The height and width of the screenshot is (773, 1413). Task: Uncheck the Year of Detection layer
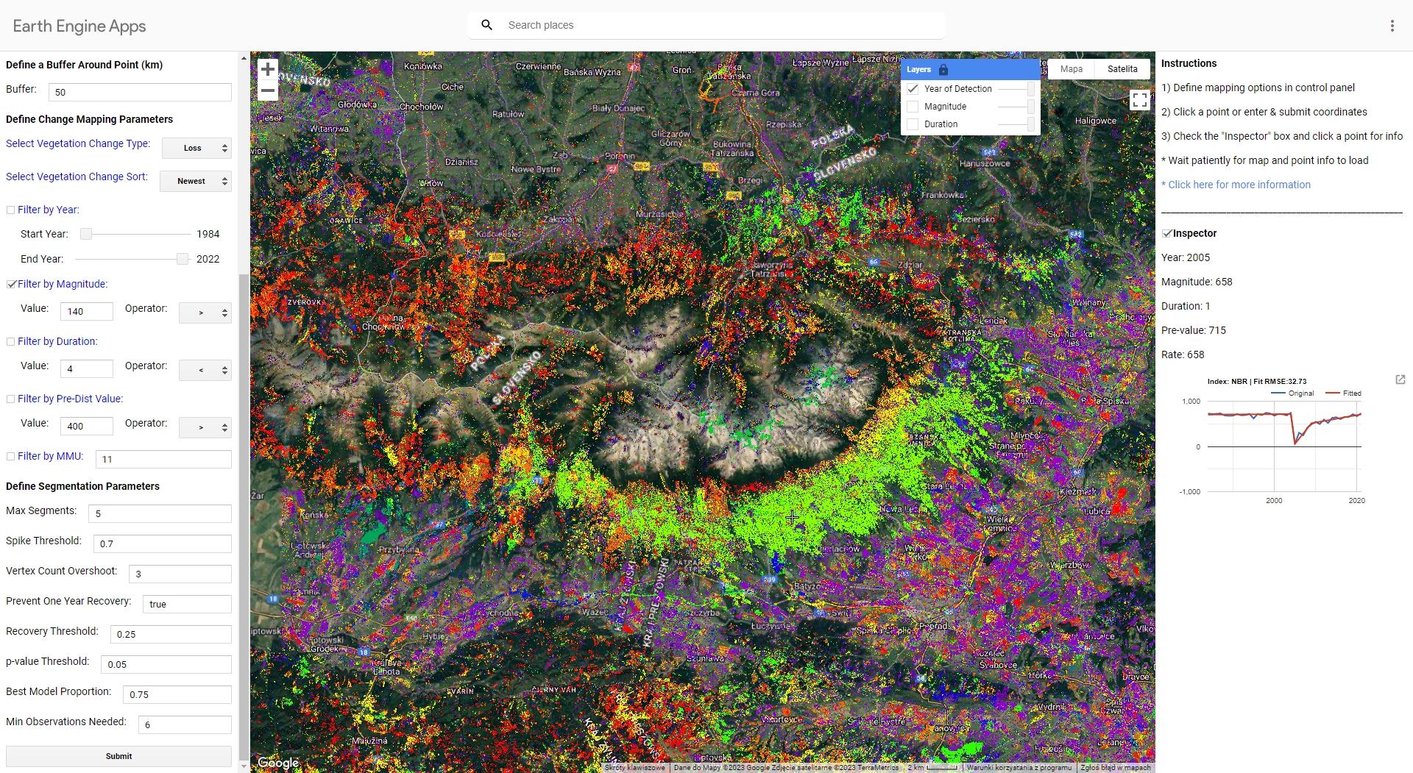click(913, 89)
